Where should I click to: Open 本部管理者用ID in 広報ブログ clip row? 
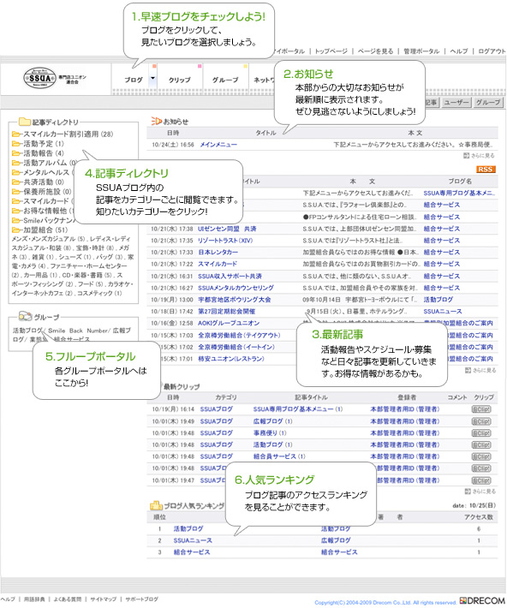coord(404,421)
